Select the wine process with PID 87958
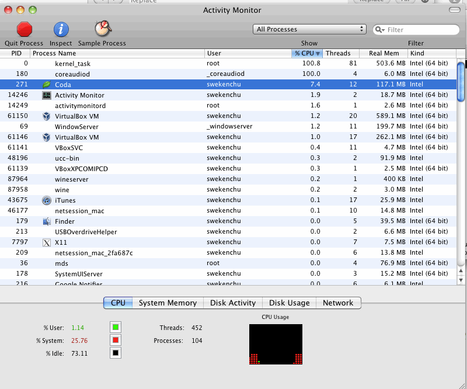Viewport: 467px width, 389px height. tap(228, 190)
